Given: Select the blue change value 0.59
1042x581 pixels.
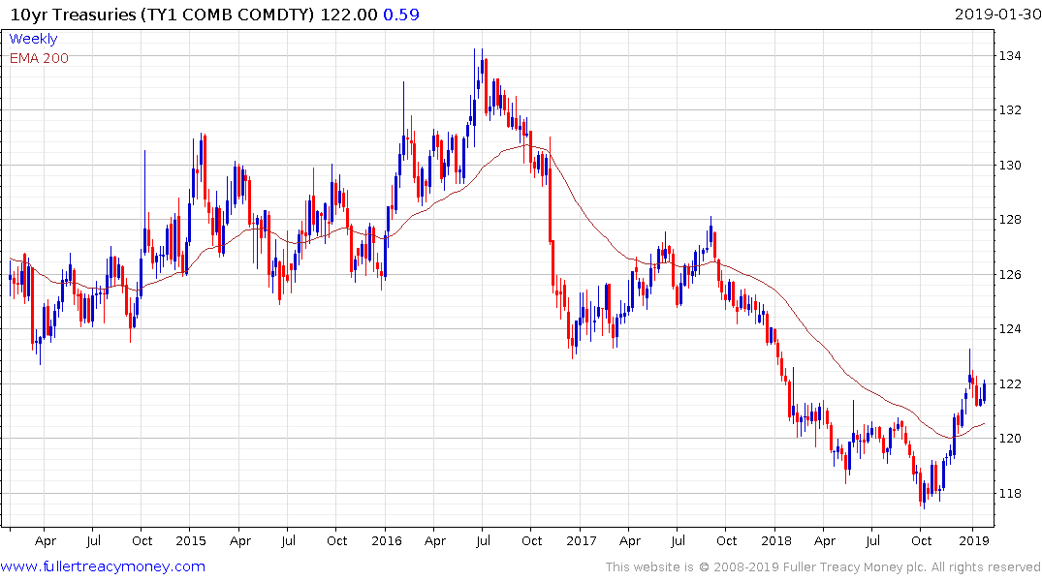Looking at the screenshot, I should [x=401, y=15].
